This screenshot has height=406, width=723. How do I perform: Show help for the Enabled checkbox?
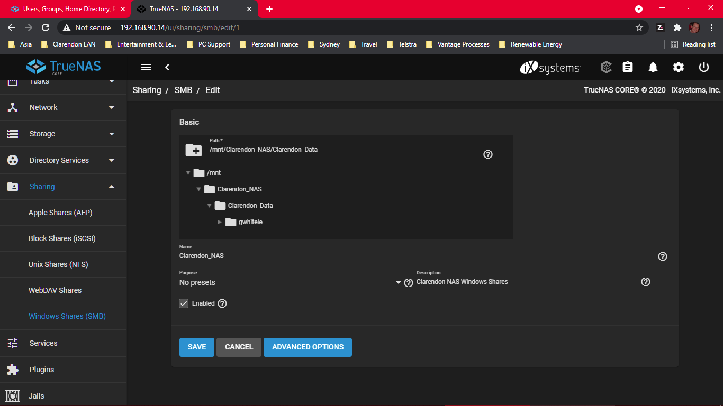click(x=222, y=303)
